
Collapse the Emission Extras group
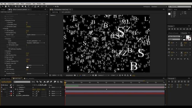click(x=5, y=20)
